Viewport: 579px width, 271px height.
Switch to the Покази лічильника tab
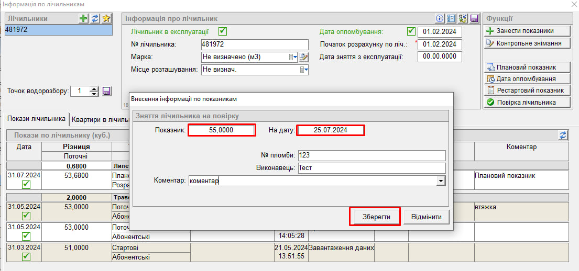pos(36,119)
